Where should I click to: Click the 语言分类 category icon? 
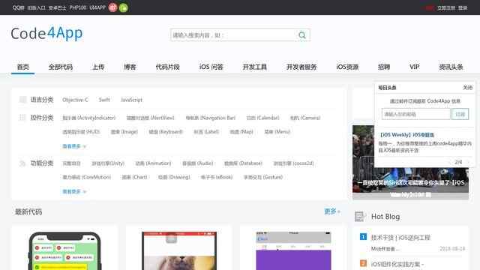coord(23,100)
